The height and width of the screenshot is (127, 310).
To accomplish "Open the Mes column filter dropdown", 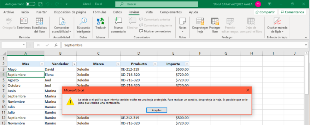I will click(42, 64).
